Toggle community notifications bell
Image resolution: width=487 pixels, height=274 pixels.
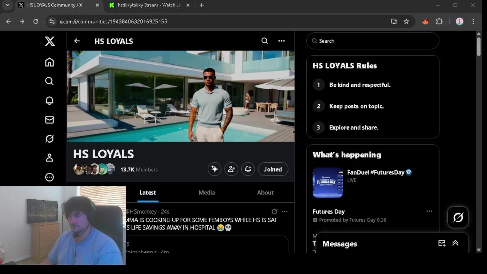248,169
